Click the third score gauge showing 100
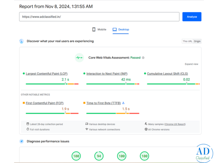This screenshot has width=218, height=163. pyautogui.click(x=122, y=156)
